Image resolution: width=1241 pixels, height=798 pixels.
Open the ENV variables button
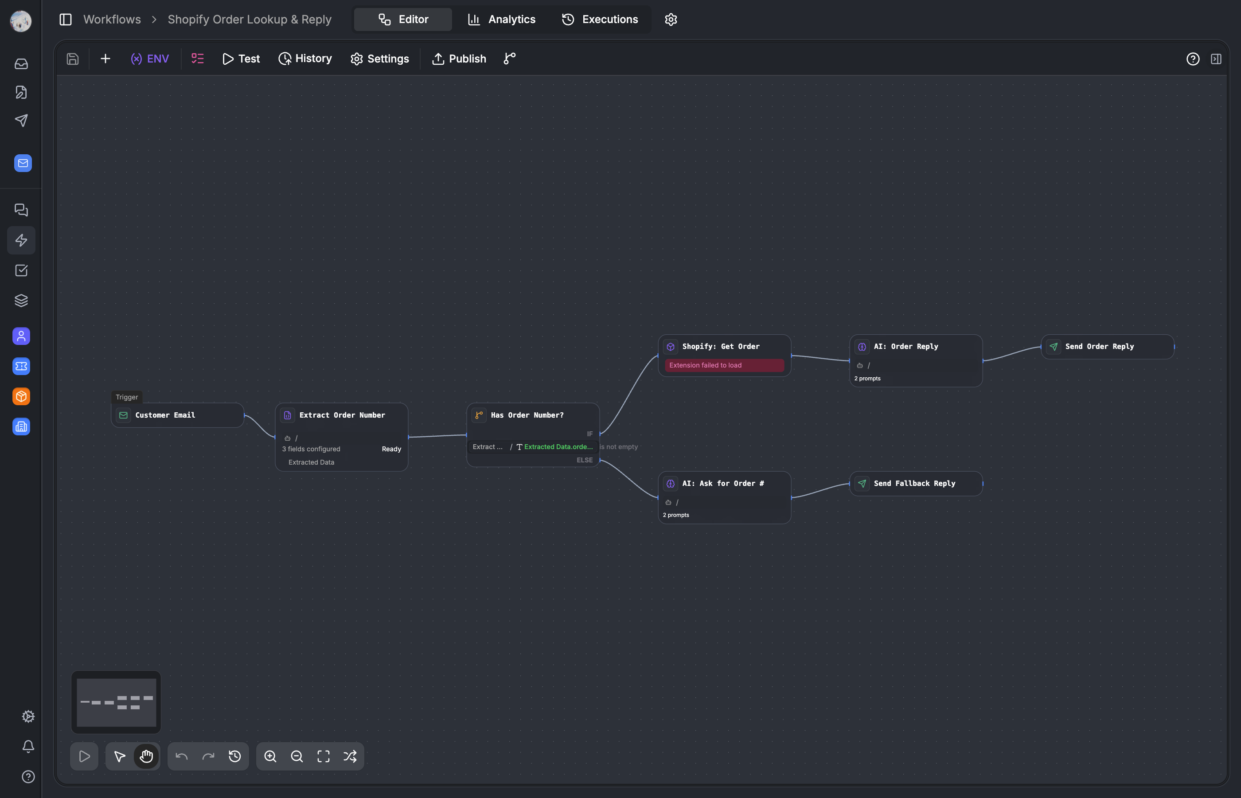click(150, 59)
